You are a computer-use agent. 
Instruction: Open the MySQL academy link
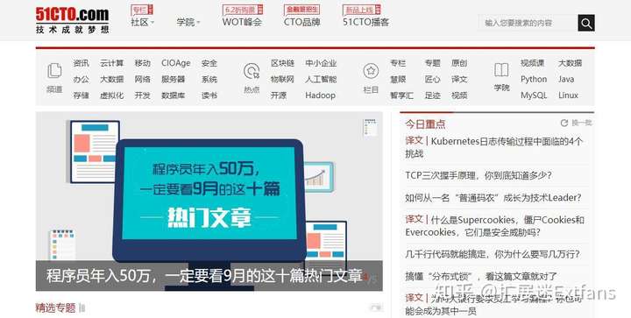click(x=534, y=95)
